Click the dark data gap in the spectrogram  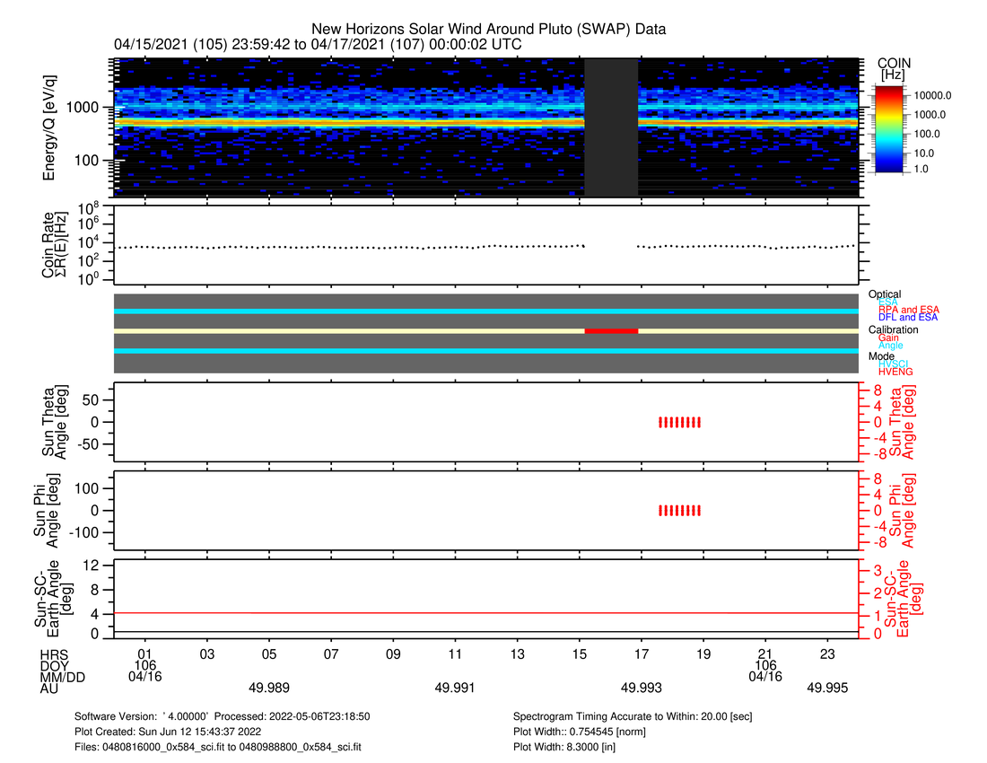(x=611, y=127)
